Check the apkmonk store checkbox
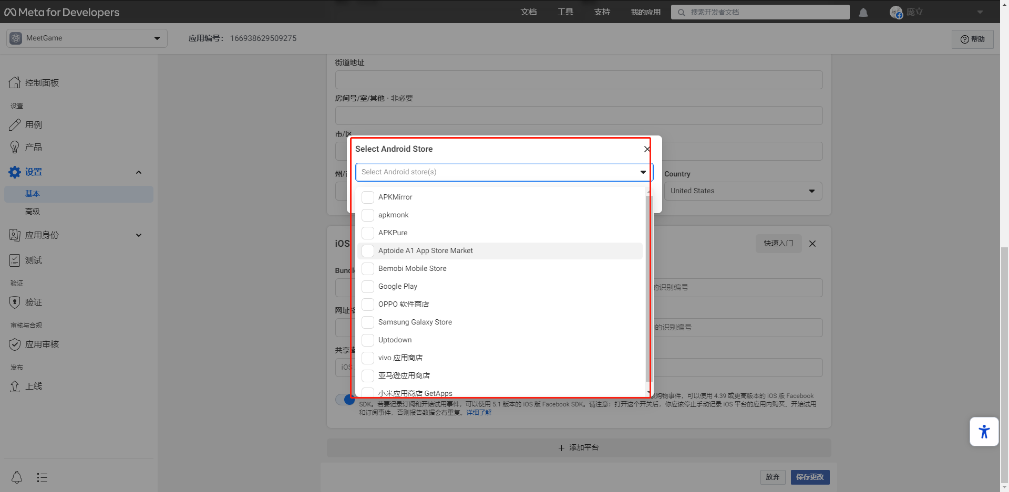Screen dimensions: 1009x492 coord(368,215)
